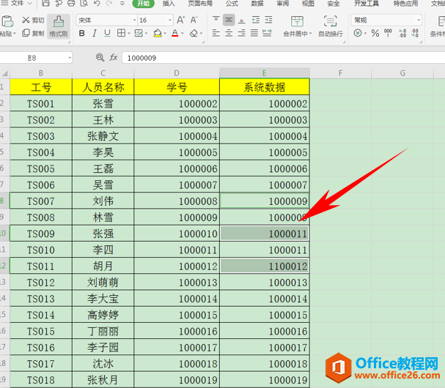Switch to the 审阅 (Review) tab
The width and height of the screenshot is (445, 388).
pos(283,4)
